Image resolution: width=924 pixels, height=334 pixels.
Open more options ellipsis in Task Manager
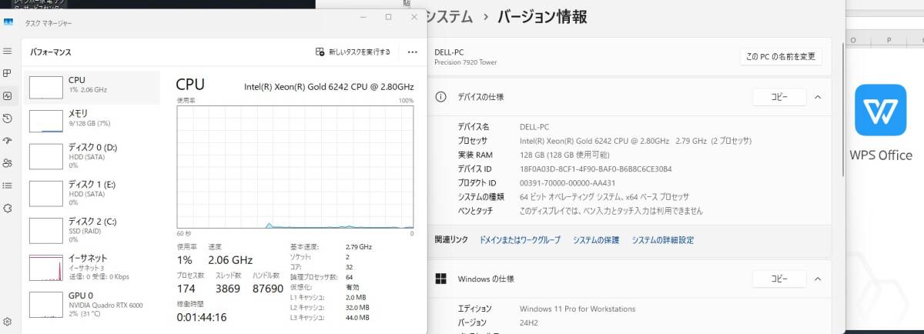point(412,52)
